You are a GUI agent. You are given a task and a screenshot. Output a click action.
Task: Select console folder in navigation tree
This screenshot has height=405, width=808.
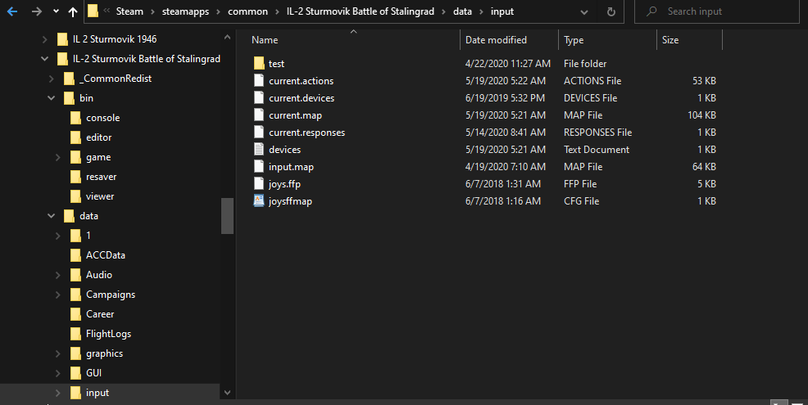[102, 118]
